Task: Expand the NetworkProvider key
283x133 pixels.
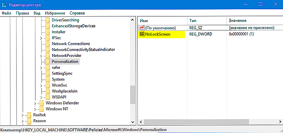Action: 41,56
